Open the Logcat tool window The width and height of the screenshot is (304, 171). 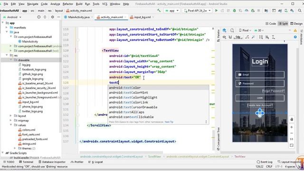(x=95, y=162)
